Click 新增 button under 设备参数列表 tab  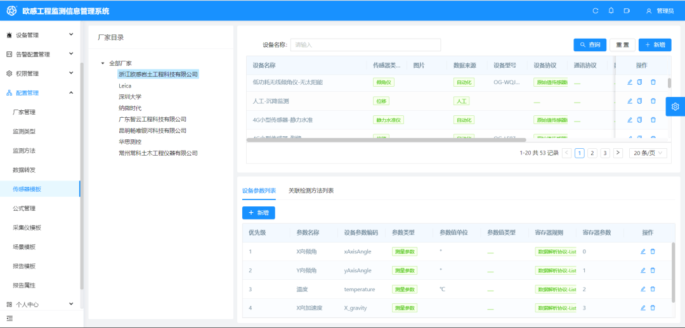pos(259,213)
